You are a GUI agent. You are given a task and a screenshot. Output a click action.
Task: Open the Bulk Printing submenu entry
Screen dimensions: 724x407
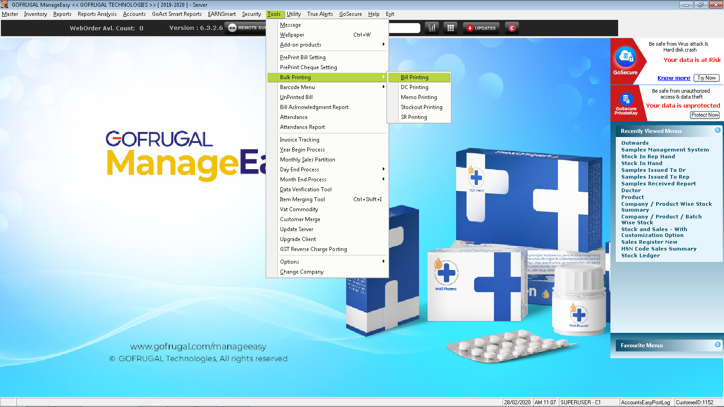tap(328, 77)
